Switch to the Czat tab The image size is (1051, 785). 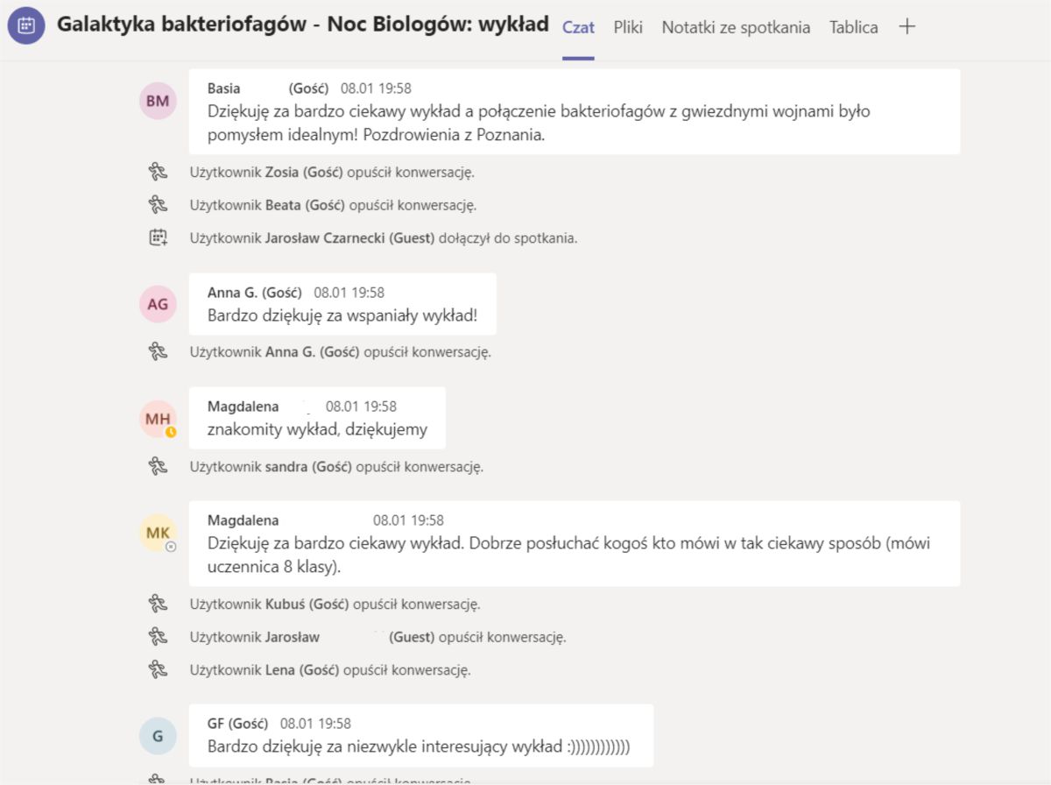[x=578, y=27]
